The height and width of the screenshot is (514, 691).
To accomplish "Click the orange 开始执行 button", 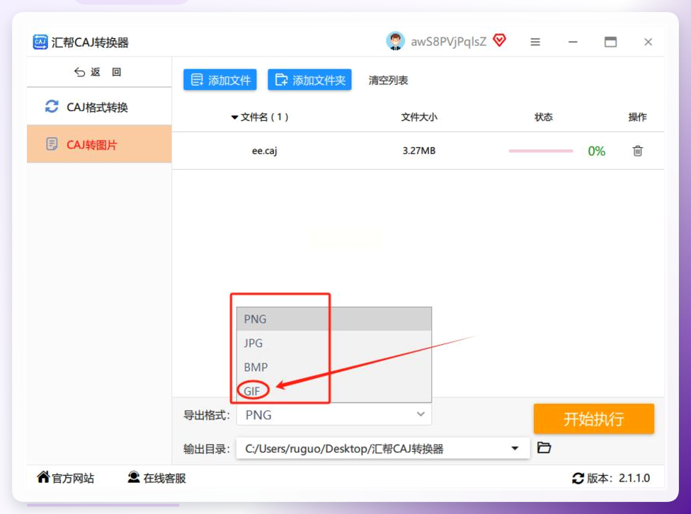I will (593, 419).
